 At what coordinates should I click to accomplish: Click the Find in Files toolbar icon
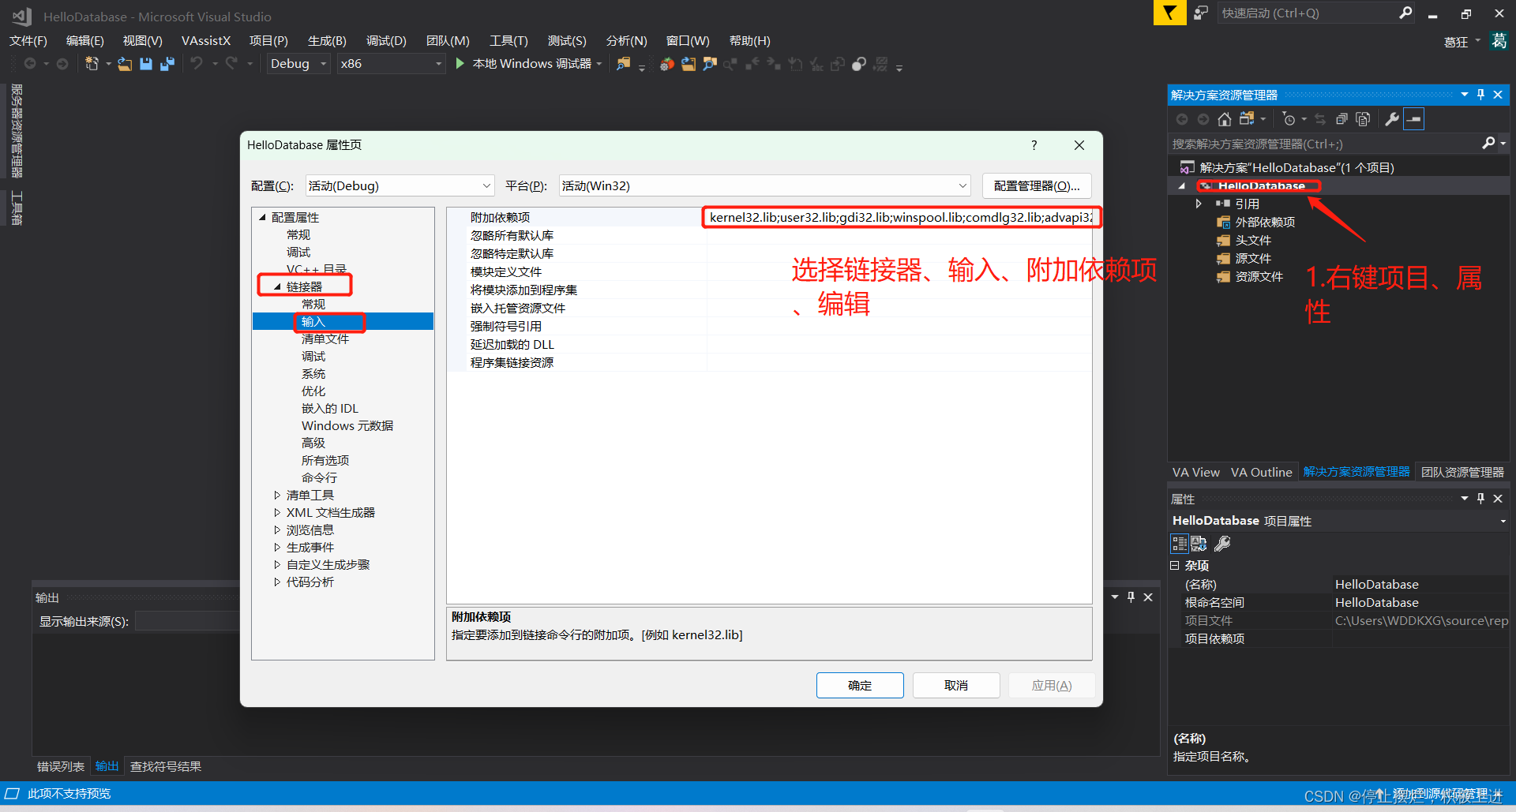click(x=624, y=64)
